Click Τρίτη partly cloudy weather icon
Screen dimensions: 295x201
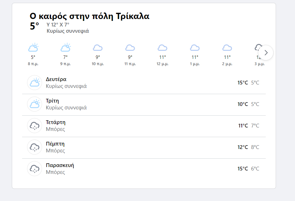tap(35, 104)
